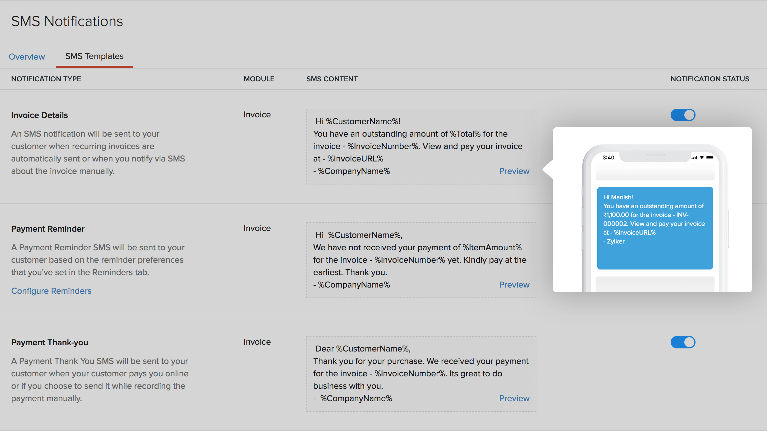Click the Notification Type column header
The width and height of the screenshot is (767, 431).
click(46, 79)
